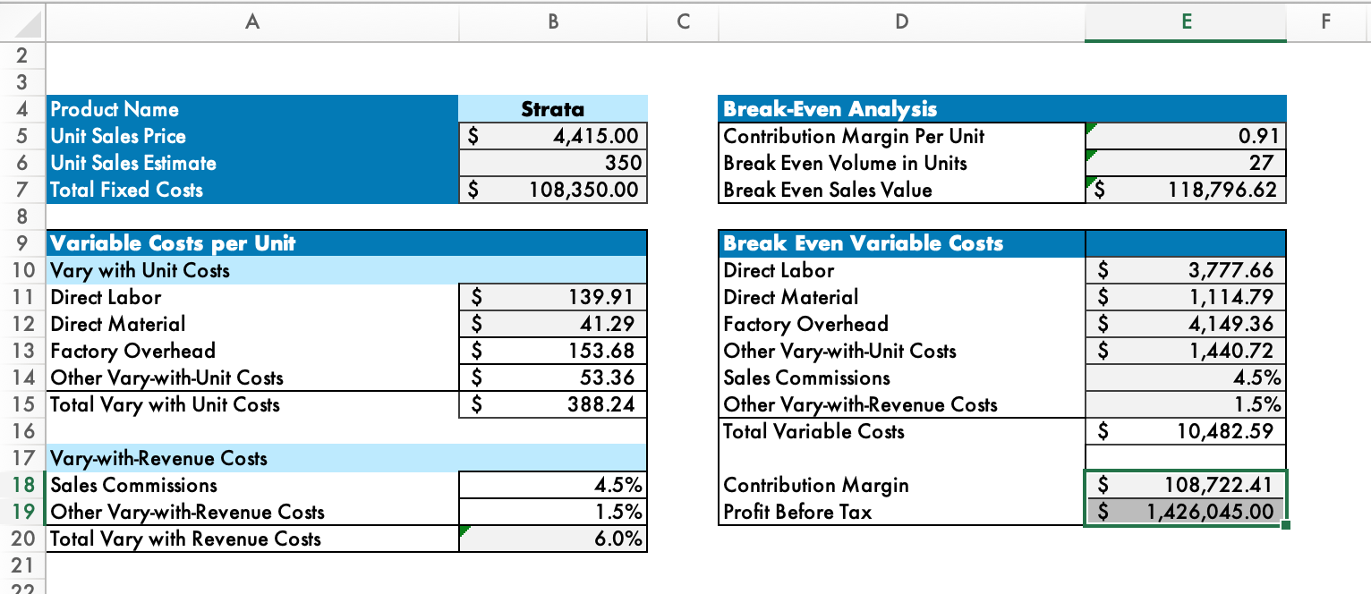Select the Break-Even Analysis title cell
The width and height of the screenshot is (1371, 594).
(x=899, y=109)
